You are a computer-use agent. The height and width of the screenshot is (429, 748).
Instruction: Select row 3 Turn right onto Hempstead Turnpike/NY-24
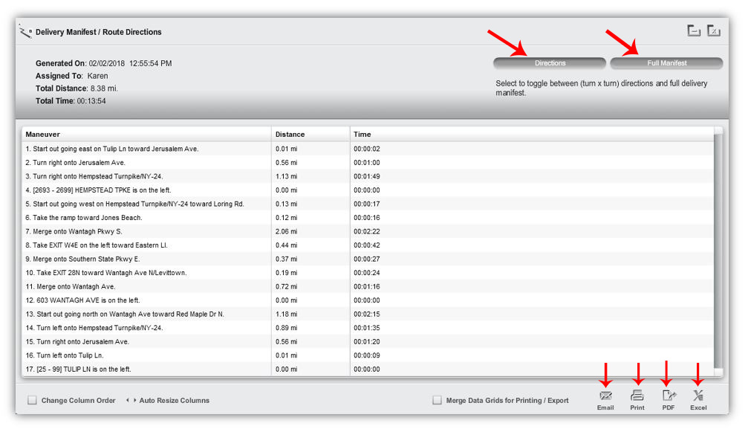click(368, 176)
